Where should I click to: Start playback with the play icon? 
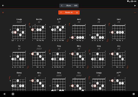[135, 6]
